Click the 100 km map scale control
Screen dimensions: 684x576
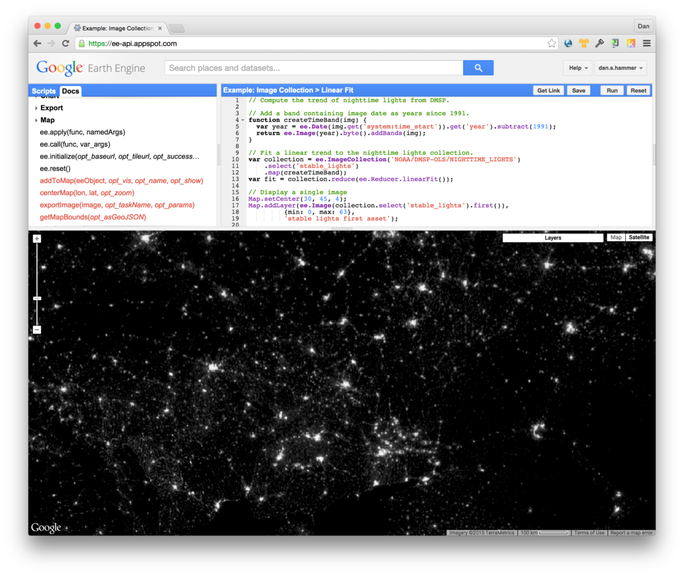coord(544,533)
